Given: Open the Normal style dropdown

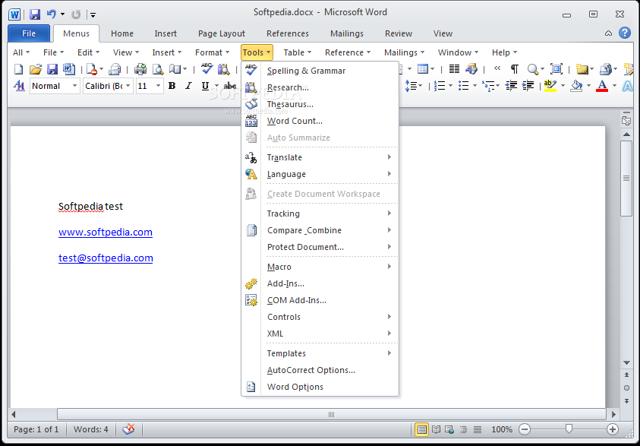Looking at the screenshot, I should pos(74,86).
